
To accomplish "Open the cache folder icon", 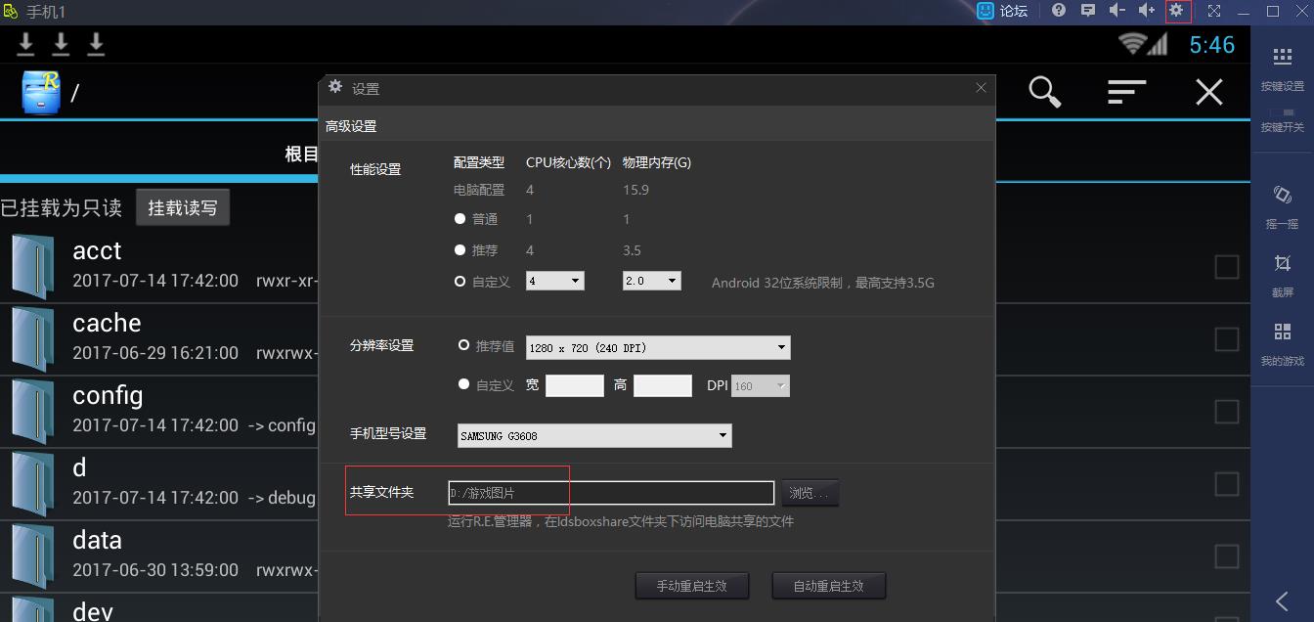I will (x=32, y=338).
